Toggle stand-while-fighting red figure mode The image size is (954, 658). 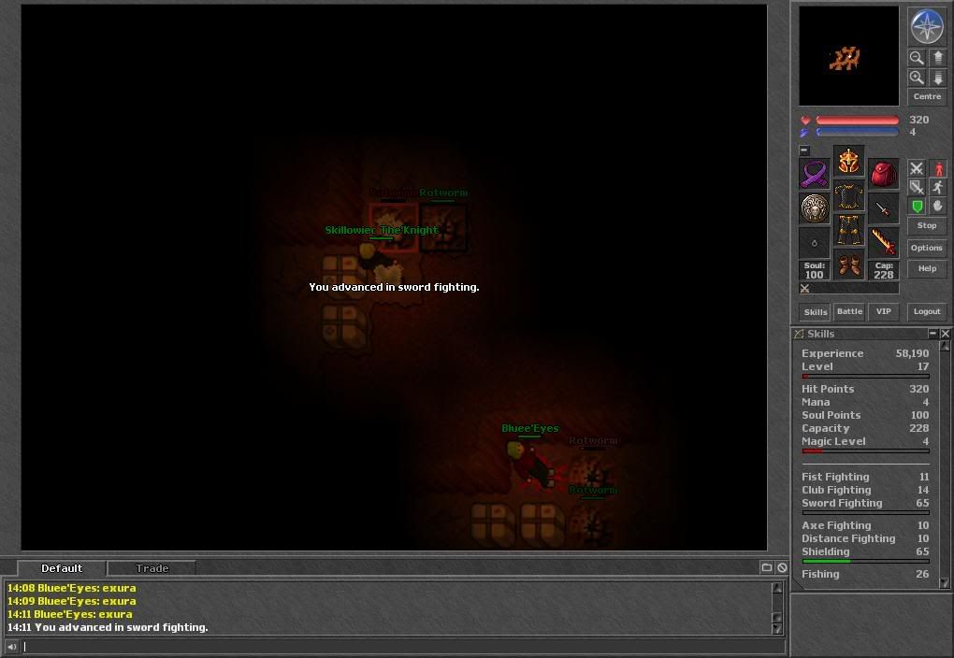tap(938, 168)
